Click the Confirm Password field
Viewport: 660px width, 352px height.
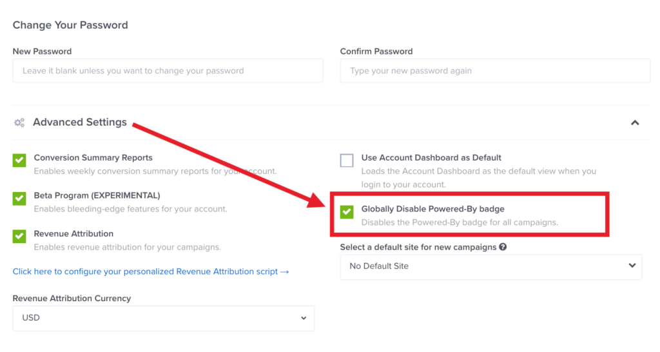click(495, 71)
